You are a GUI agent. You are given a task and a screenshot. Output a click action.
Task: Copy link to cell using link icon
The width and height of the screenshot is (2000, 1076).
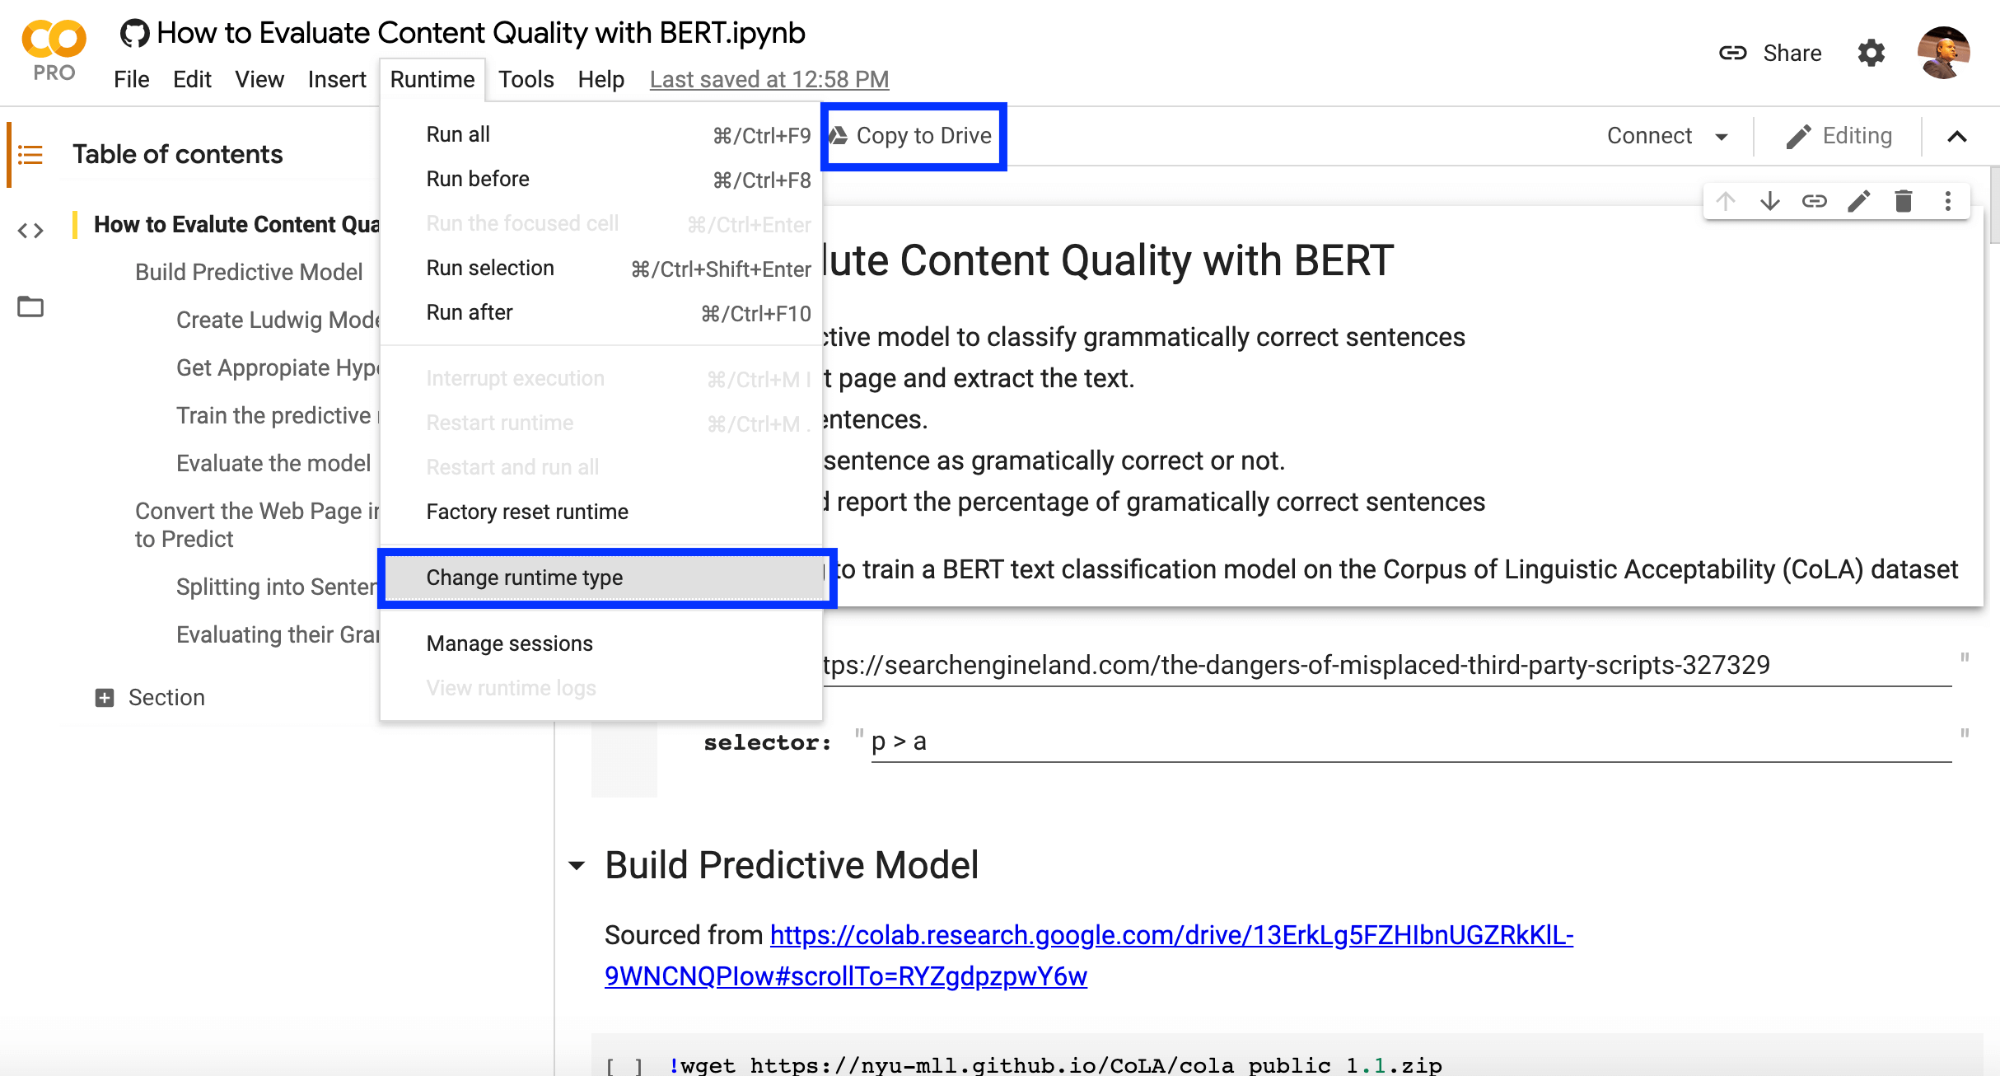tap(1815, 201)
